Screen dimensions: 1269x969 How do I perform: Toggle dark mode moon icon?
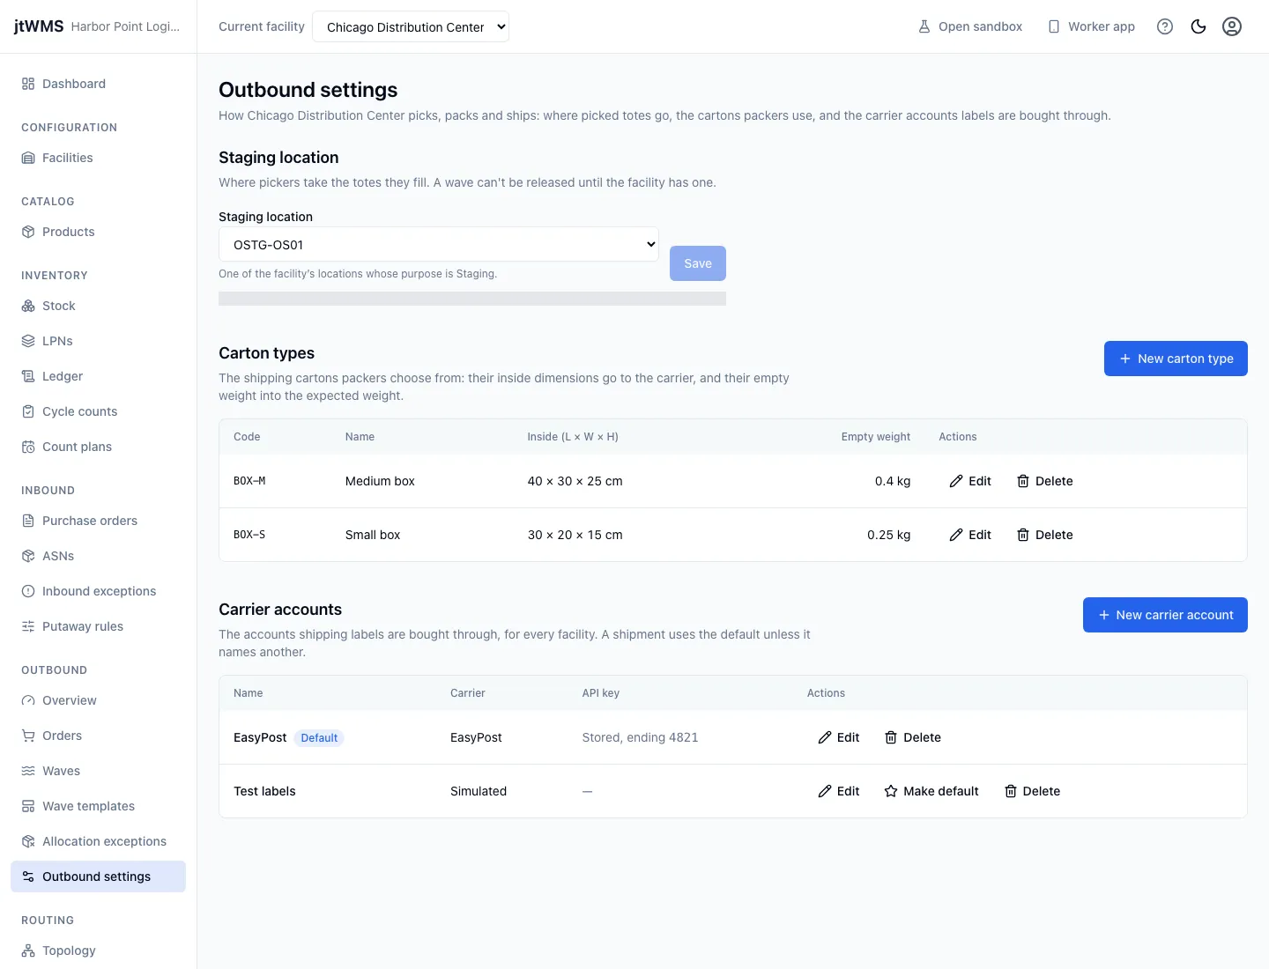(1198, 26)
